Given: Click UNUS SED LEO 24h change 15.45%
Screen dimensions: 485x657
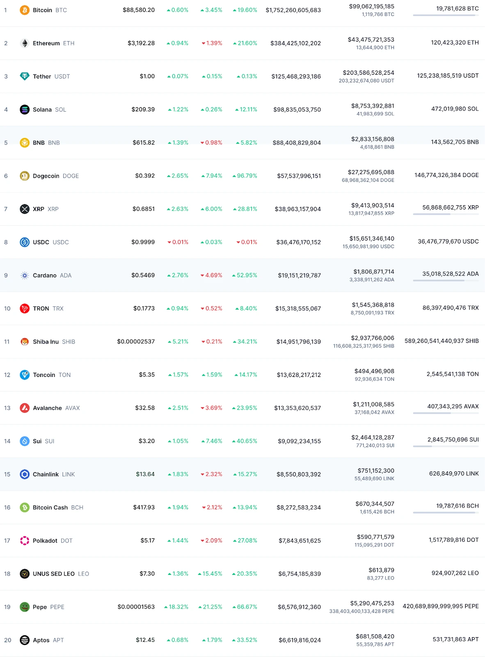Looking at the screenshot, I should (x=210, y=574).
